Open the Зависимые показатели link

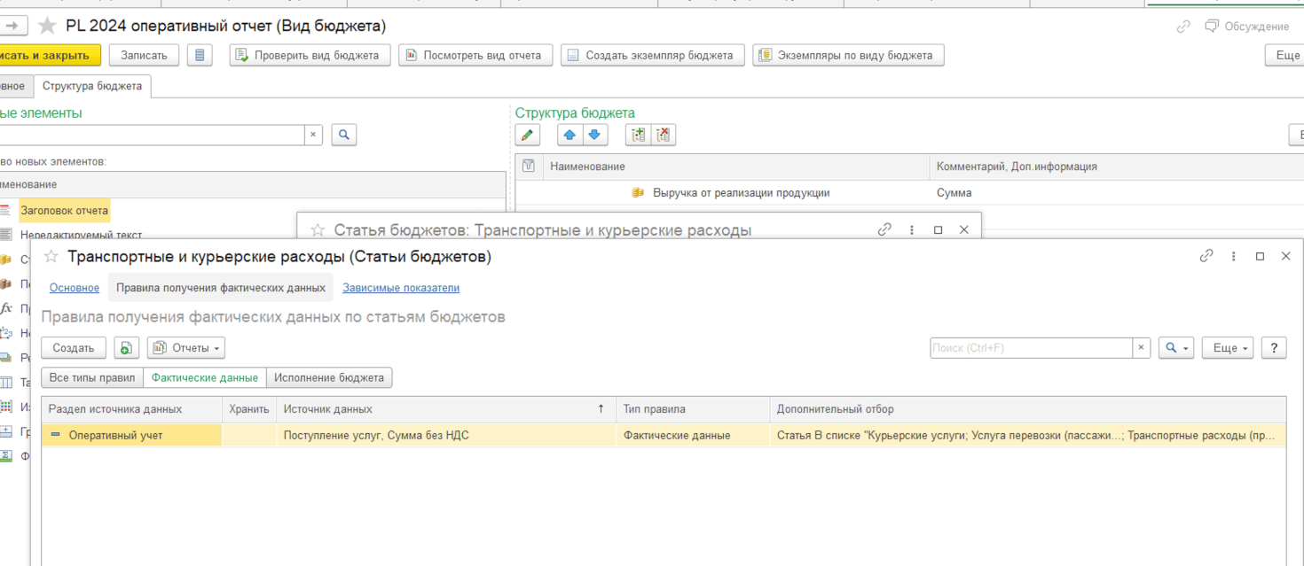point(401,288)
